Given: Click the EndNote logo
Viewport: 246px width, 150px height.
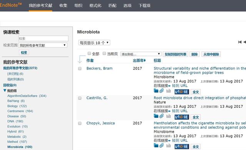Looking at the screenshot, I should [x=11, y=5].
